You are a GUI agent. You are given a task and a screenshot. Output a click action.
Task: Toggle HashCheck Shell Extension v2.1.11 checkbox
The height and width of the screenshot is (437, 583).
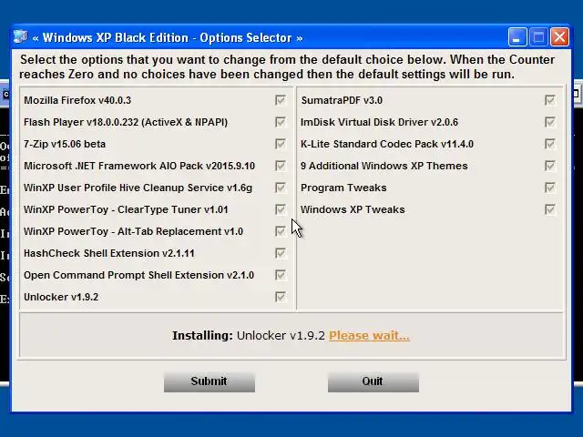point(281,253)
